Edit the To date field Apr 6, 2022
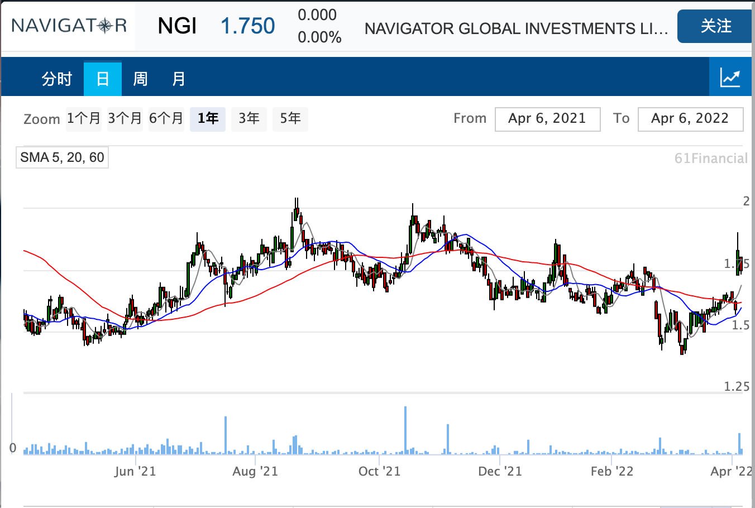 click(690, 119)
